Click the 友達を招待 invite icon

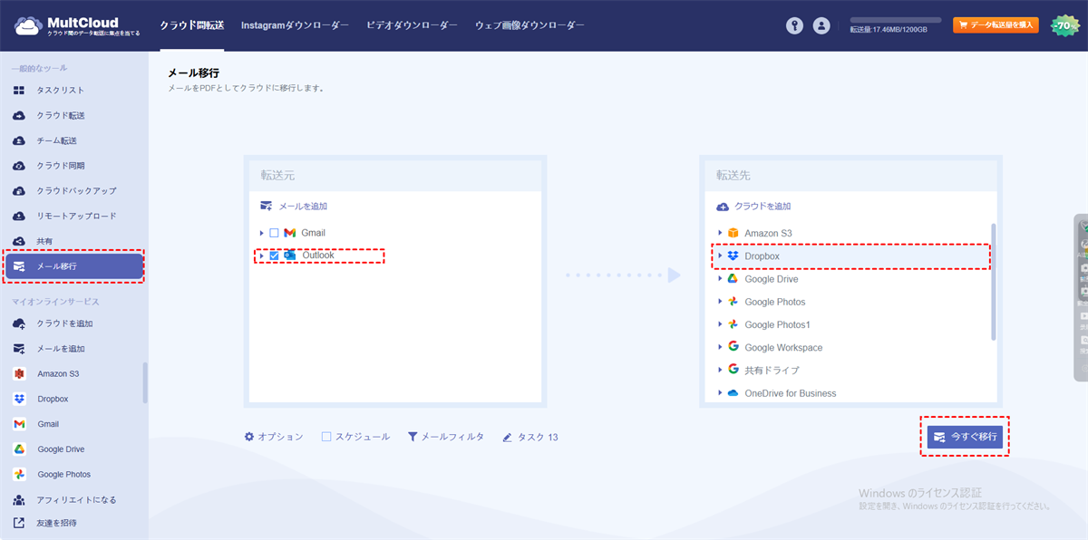tap(19, 523)
